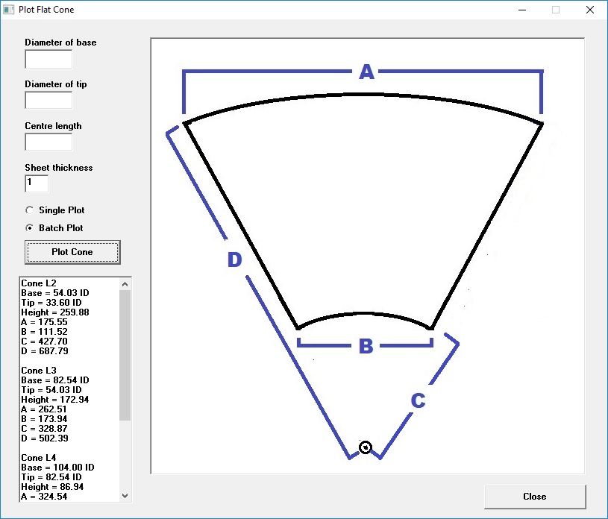Screen dimensions: 608x519
Task: Click the 'Diameter of tip' label
Action: click(56, 84)
